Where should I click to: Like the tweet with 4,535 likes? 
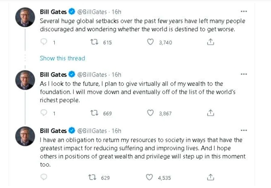149,177
